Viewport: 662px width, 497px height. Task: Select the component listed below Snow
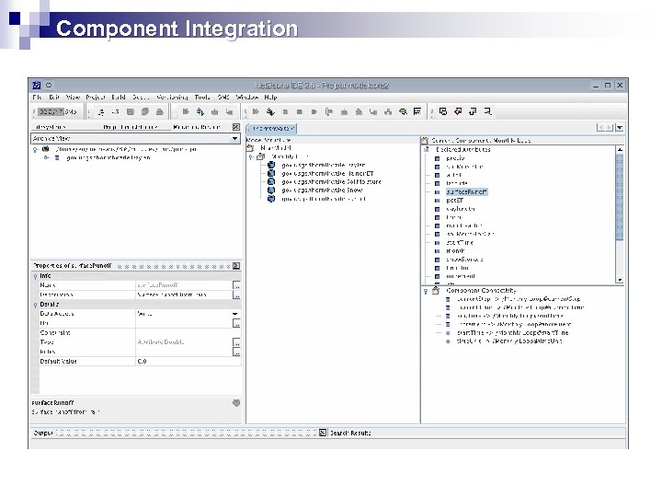324,199
